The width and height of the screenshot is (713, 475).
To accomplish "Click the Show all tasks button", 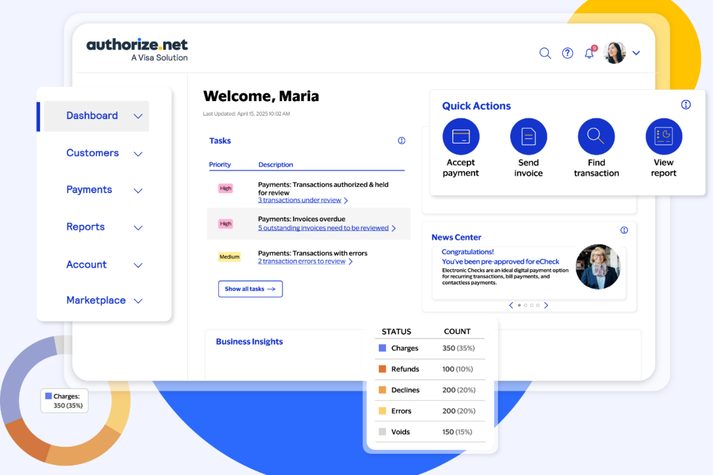I will (x=250, y=289).
